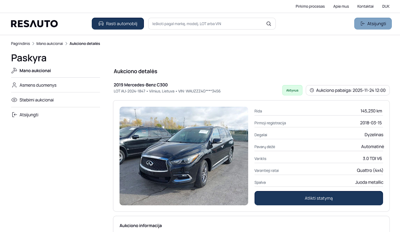Click the eye icon beside Stebimi aukcionai
This screenshot has height=232, width=400.
pos(14,100)
